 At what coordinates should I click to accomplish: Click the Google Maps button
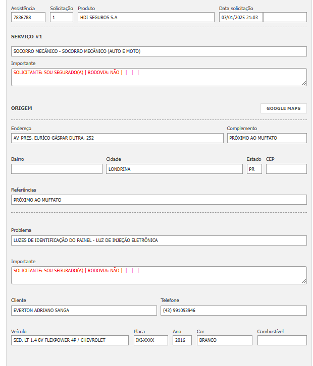pos(283,108)
